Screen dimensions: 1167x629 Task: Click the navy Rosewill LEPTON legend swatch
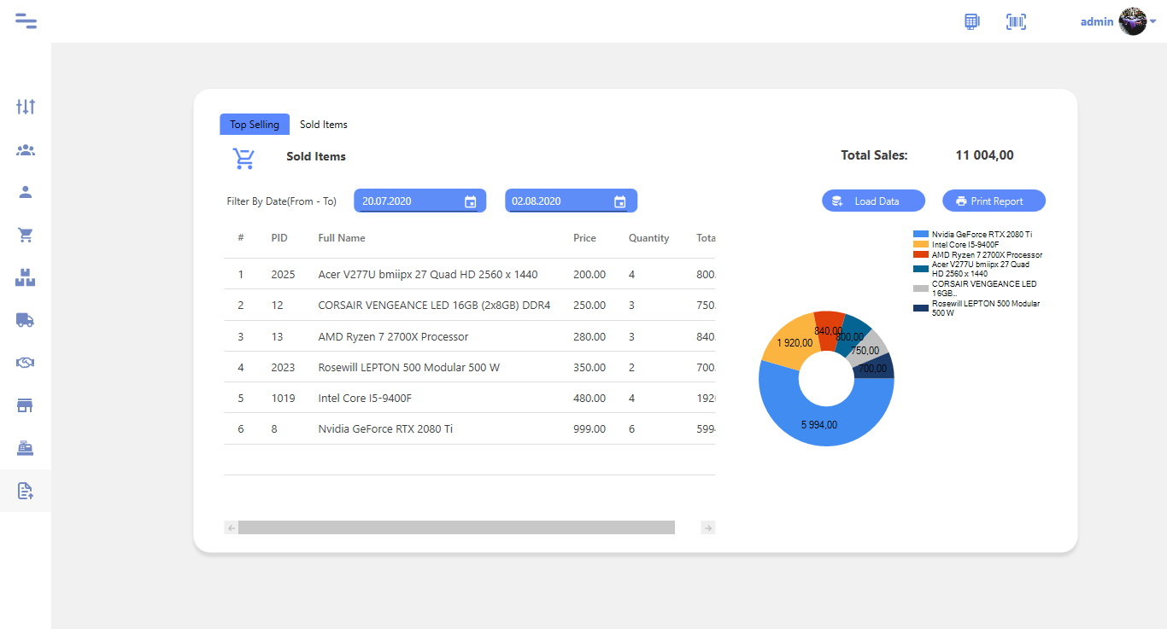tap(920, 308)
